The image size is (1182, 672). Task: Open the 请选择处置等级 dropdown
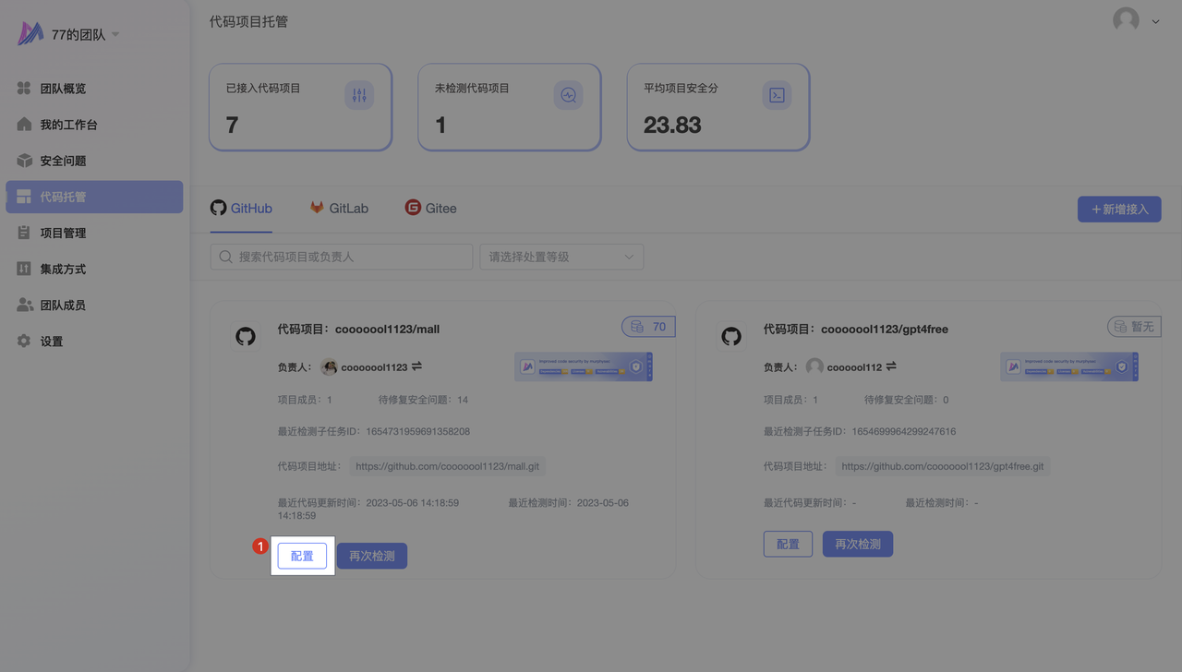pyautogui.click(x=561, y=257)
